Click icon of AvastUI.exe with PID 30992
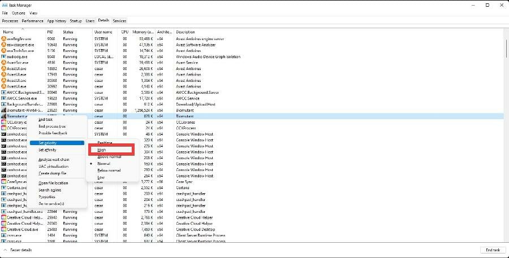509x258 pixels. pyautogui.click(x=4, y=86)
